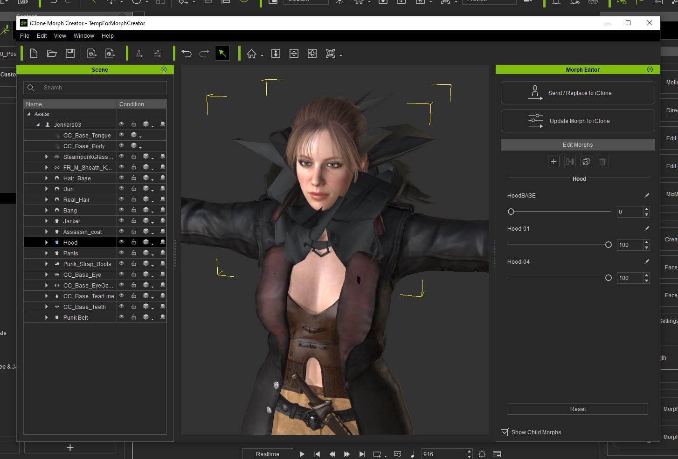This screenshot has height=459, width=678.
Task: Click the icon right of the plus under Edit Morphs
Action: [x=570, y=162]
